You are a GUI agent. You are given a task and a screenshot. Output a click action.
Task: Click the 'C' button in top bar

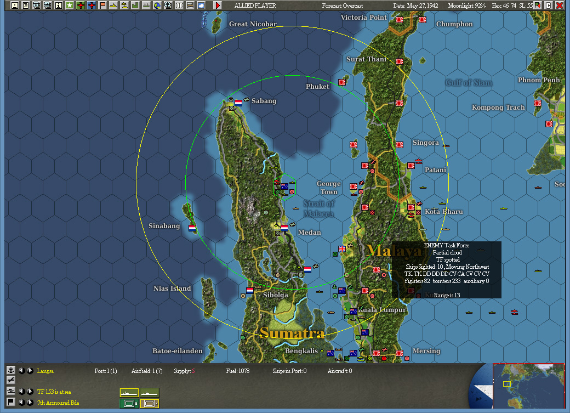tap(549, 5)
